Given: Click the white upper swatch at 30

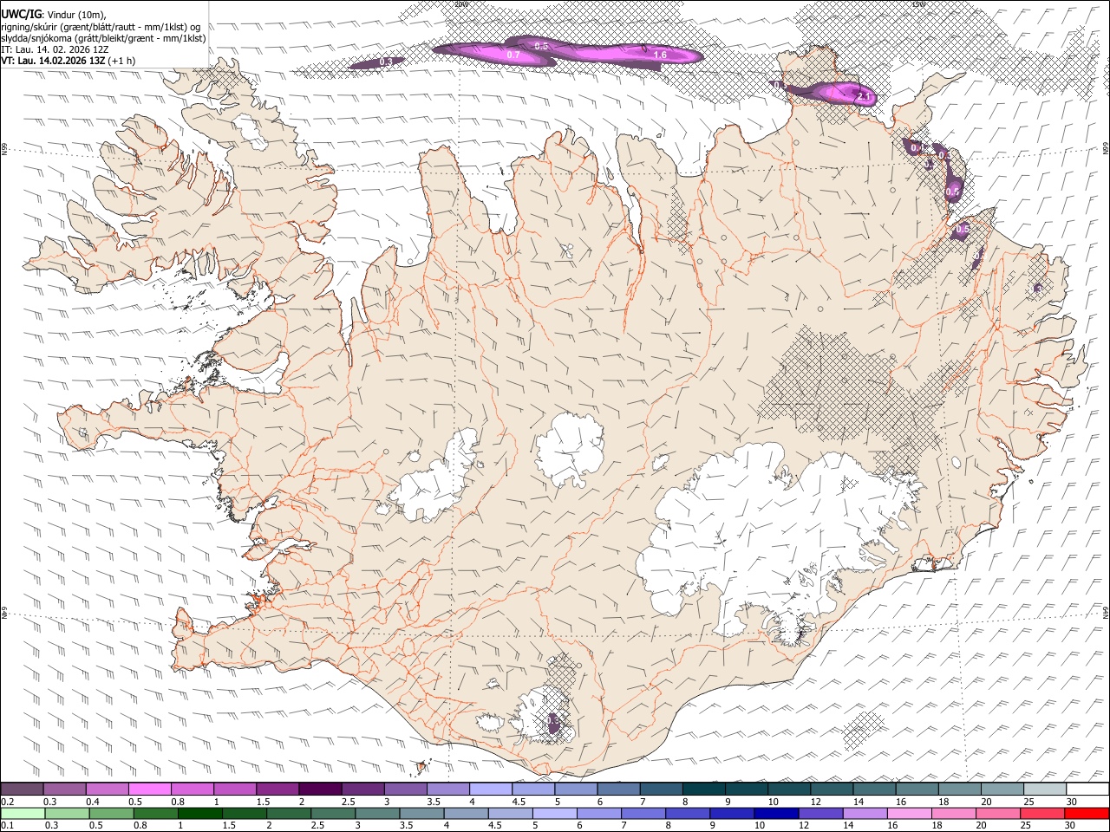Looking at the screenshot, I should (1087, 789).
